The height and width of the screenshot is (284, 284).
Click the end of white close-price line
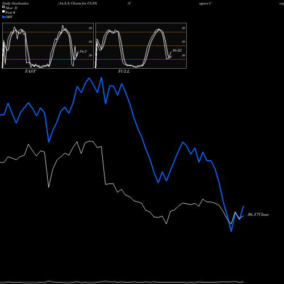(243, 216)
